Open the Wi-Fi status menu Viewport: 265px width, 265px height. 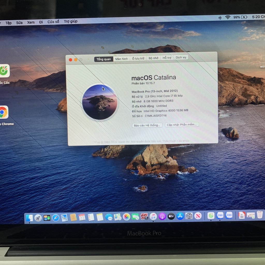[x=228, y=17]
